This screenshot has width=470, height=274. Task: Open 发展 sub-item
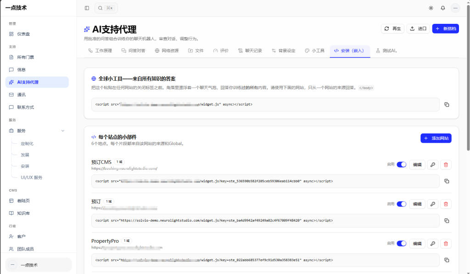coord(25,155)
